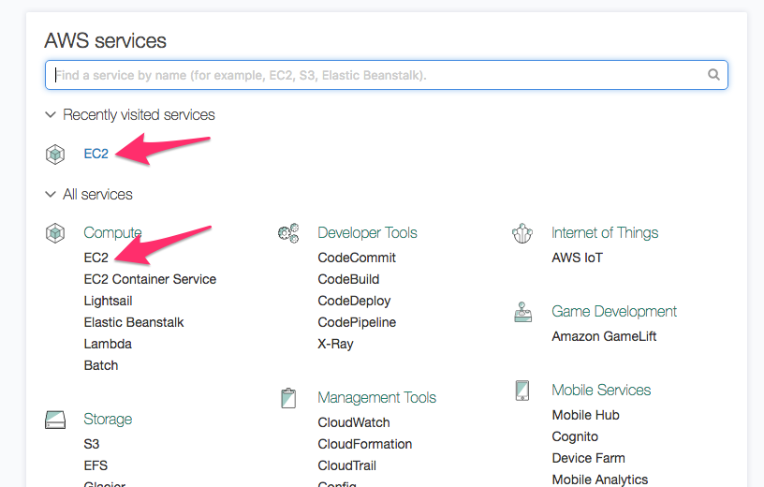764x487 pixels.
Task: Open the X-Ray service
Action: [x=335, y=344]
